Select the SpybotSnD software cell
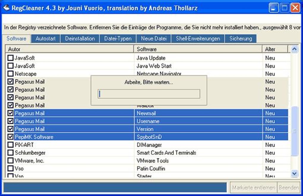 [149, 137]
